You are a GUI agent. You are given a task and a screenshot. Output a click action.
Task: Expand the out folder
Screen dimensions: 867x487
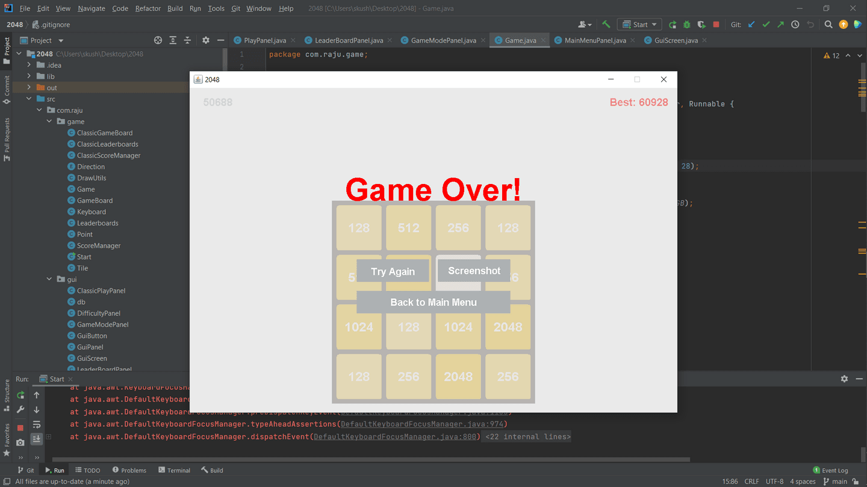click(x=29, y=88)
